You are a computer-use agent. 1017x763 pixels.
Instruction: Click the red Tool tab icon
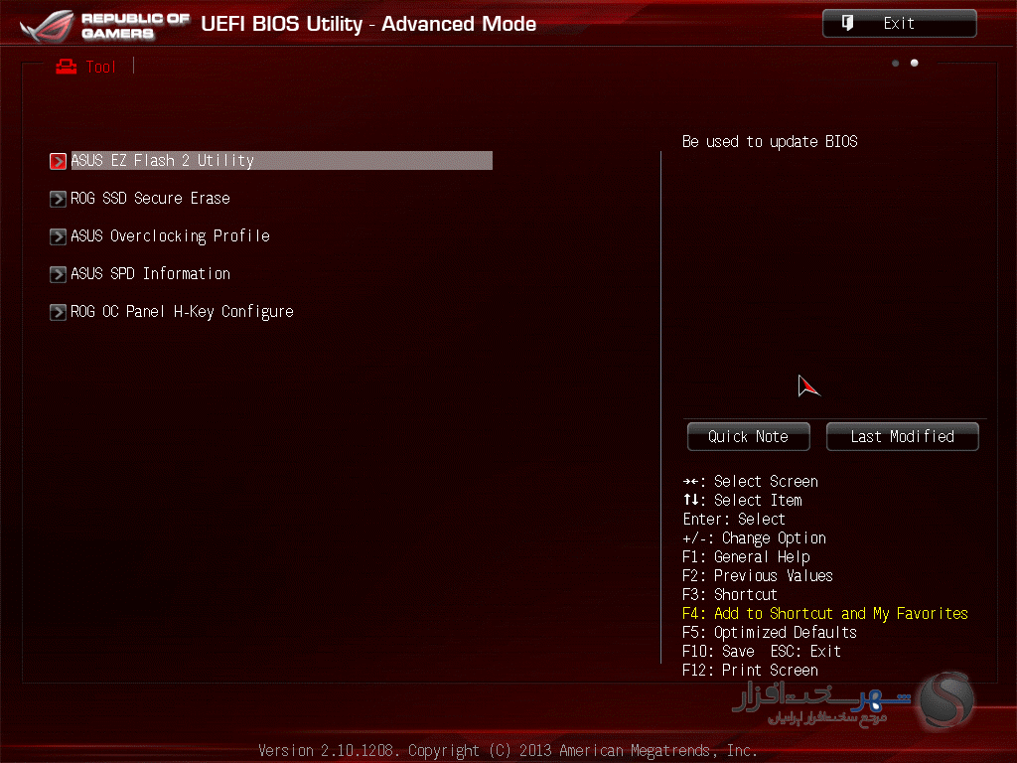coord(67,67)
